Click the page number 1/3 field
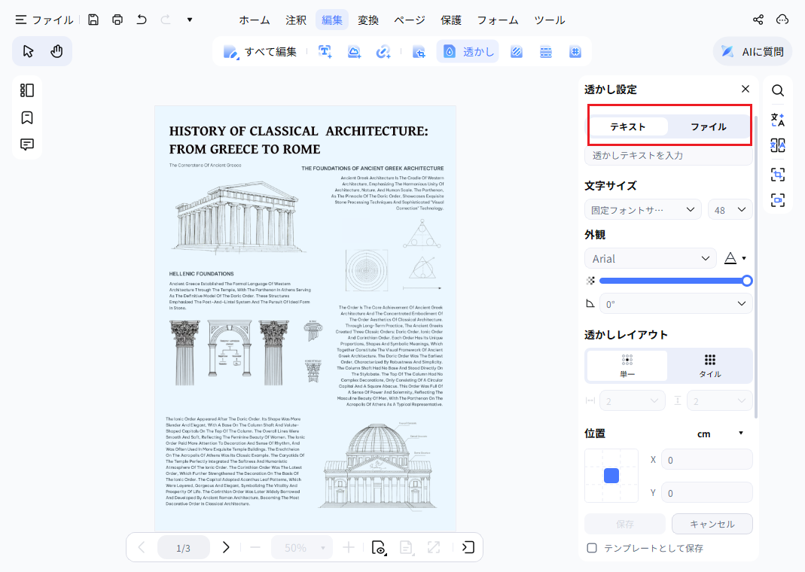 [183, 547]
